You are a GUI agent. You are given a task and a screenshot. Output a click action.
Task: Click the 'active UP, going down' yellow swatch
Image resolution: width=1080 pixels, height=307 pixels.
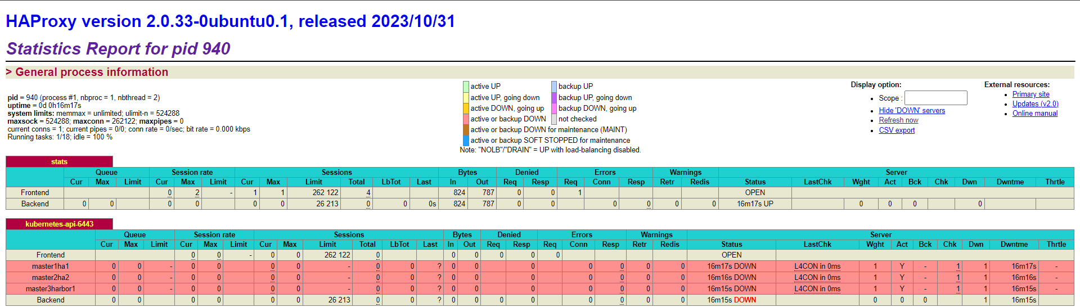point(466,97)
